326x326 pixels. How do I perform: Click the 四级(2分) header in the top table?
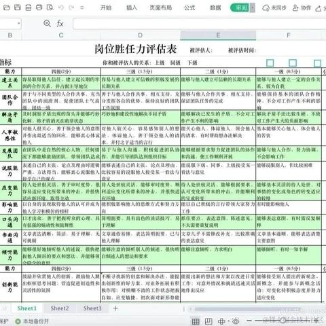[61, 71]
